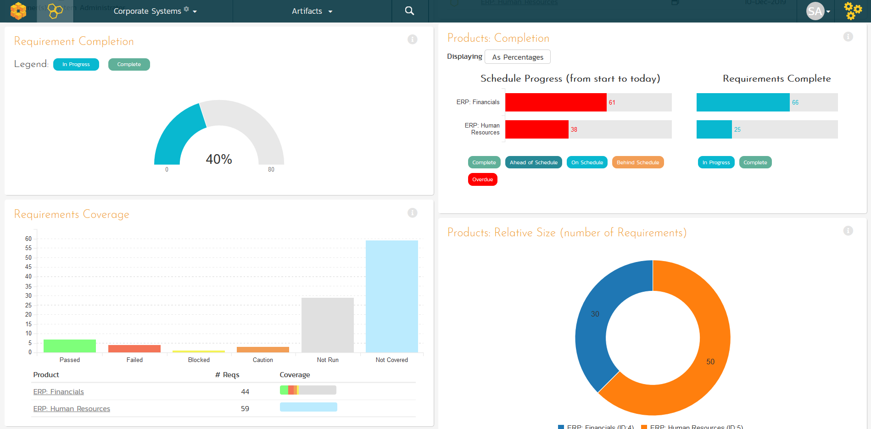Click the SpiraPlan orange hexagon logo
Screen dimensions: 871x429
click(18, 11)
